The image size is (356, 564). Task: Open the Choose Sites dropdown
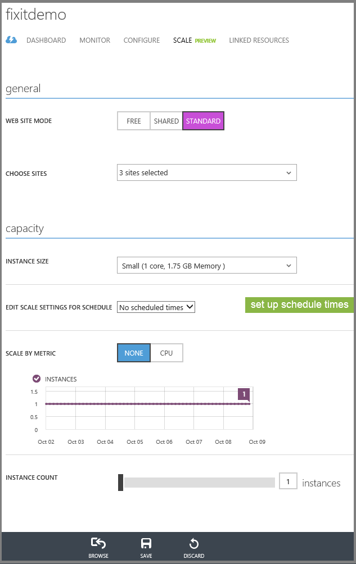(206, 173)
